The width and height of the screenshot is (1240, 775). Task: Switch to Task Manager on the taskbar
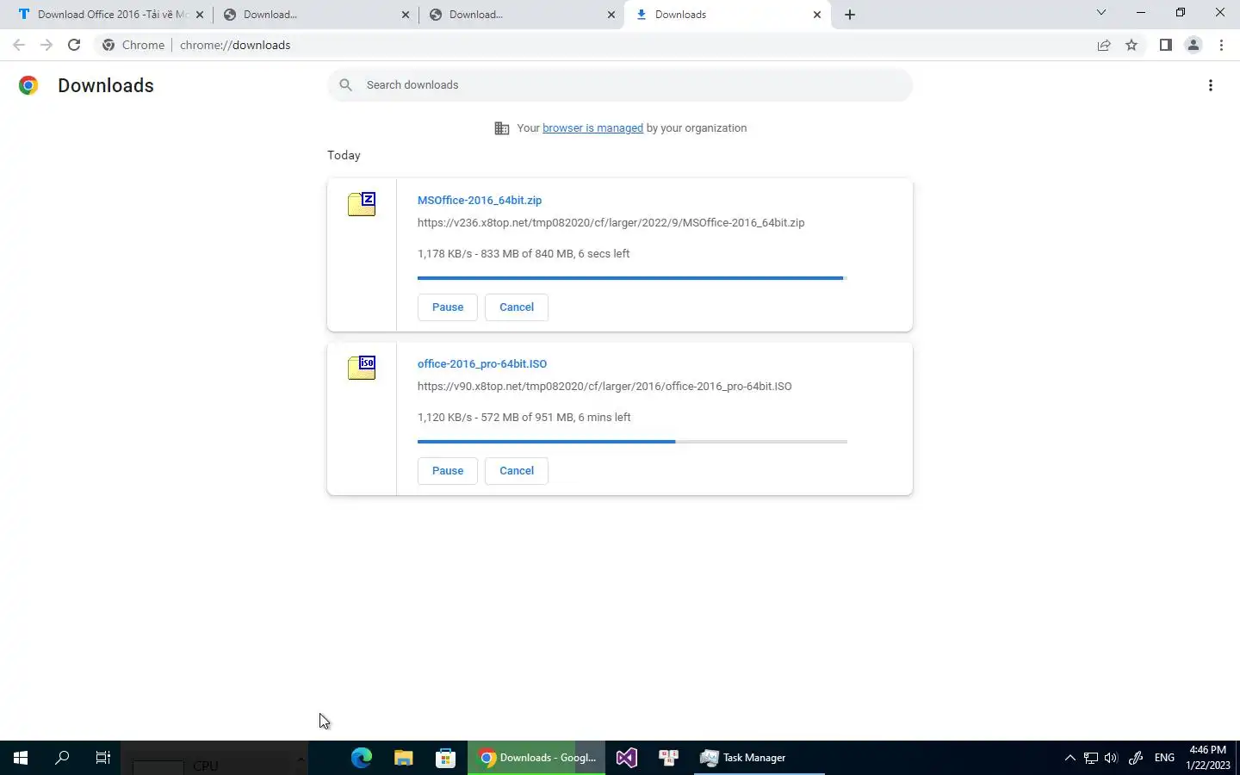tap(759, 758)
